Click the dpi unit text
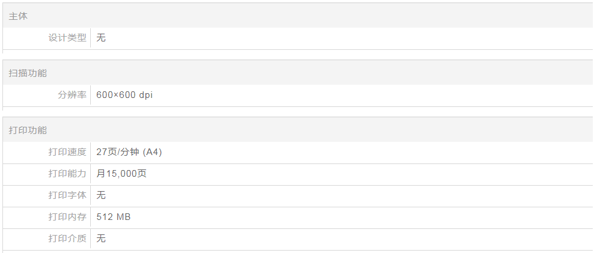The width and height of the screenshot is (597, 253). (145, 95)
